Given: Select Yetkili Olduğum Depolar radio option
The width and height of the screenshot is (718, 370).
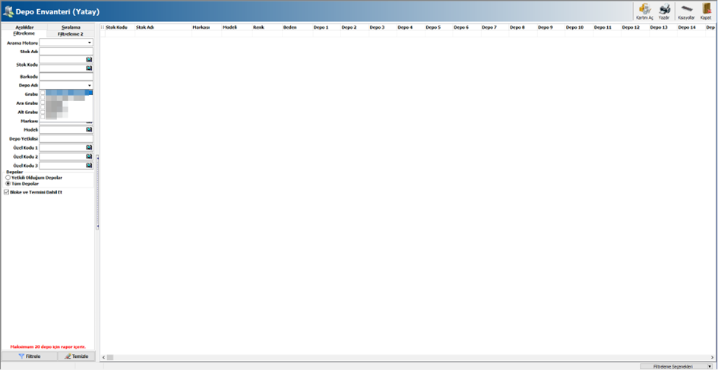Looking at the screenshot, I should pyautogui.click(x=8, y=177).
